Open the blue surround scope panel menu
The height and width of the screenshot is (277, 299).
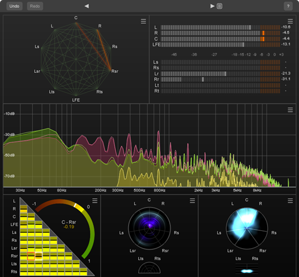(290, 200)
